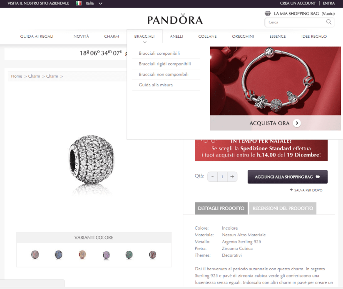
Task: Select the green charm color variant
Action: [129, 255]
